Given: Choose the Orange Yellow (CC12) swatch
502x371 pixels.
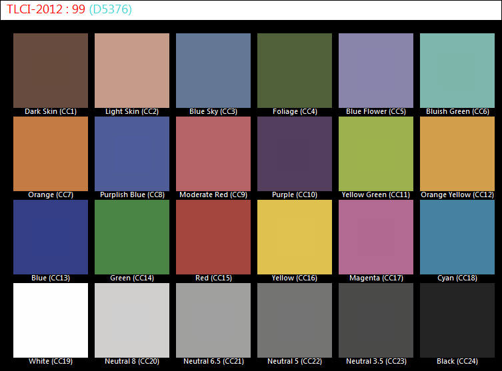Looking at the screenshot, I should [x=457, y=154].
